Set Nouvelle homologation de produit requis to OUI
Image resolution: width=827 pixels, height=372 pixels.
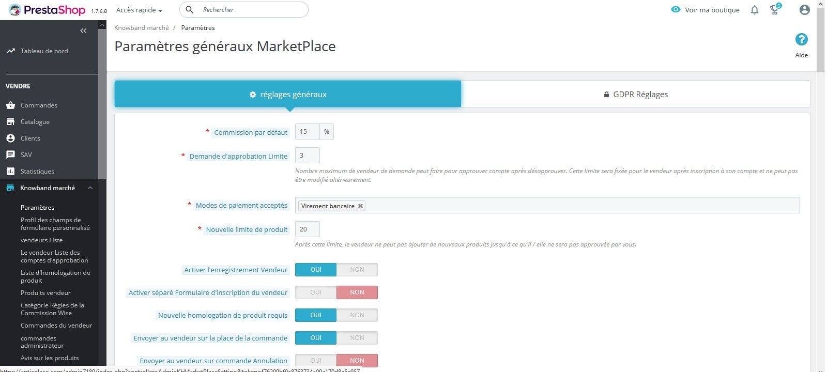[x=316, y=315]
